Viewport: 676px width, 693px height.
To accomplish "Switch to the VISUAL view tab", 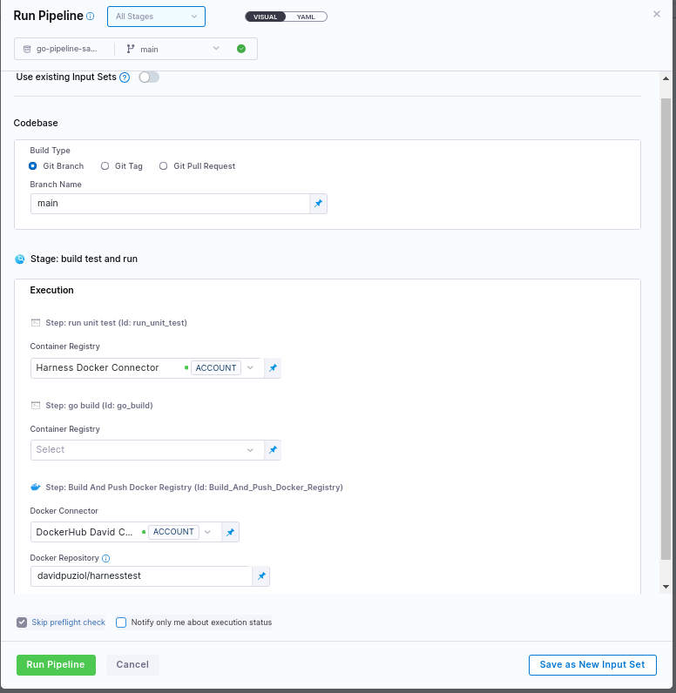I will (x=265, y=17).
